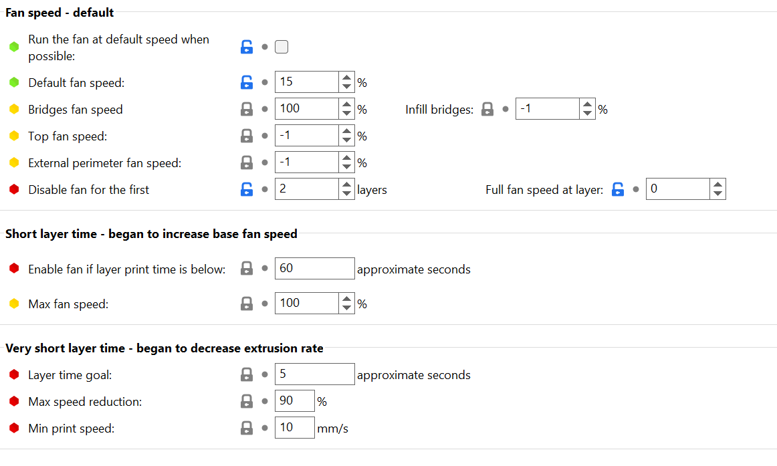Raise Full fan speed at layer value

pyautogui.click(x=717, y=185)
